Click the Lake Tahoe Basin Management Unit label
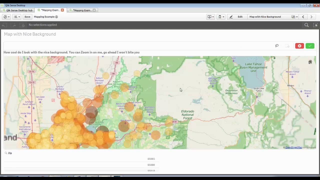 click(x=253, y=67)
